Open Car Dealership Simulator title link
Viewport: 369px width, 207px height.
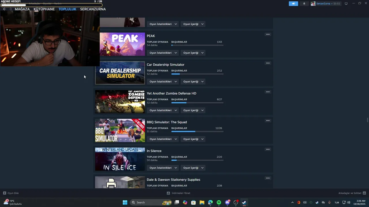click(x=165, y=65)
